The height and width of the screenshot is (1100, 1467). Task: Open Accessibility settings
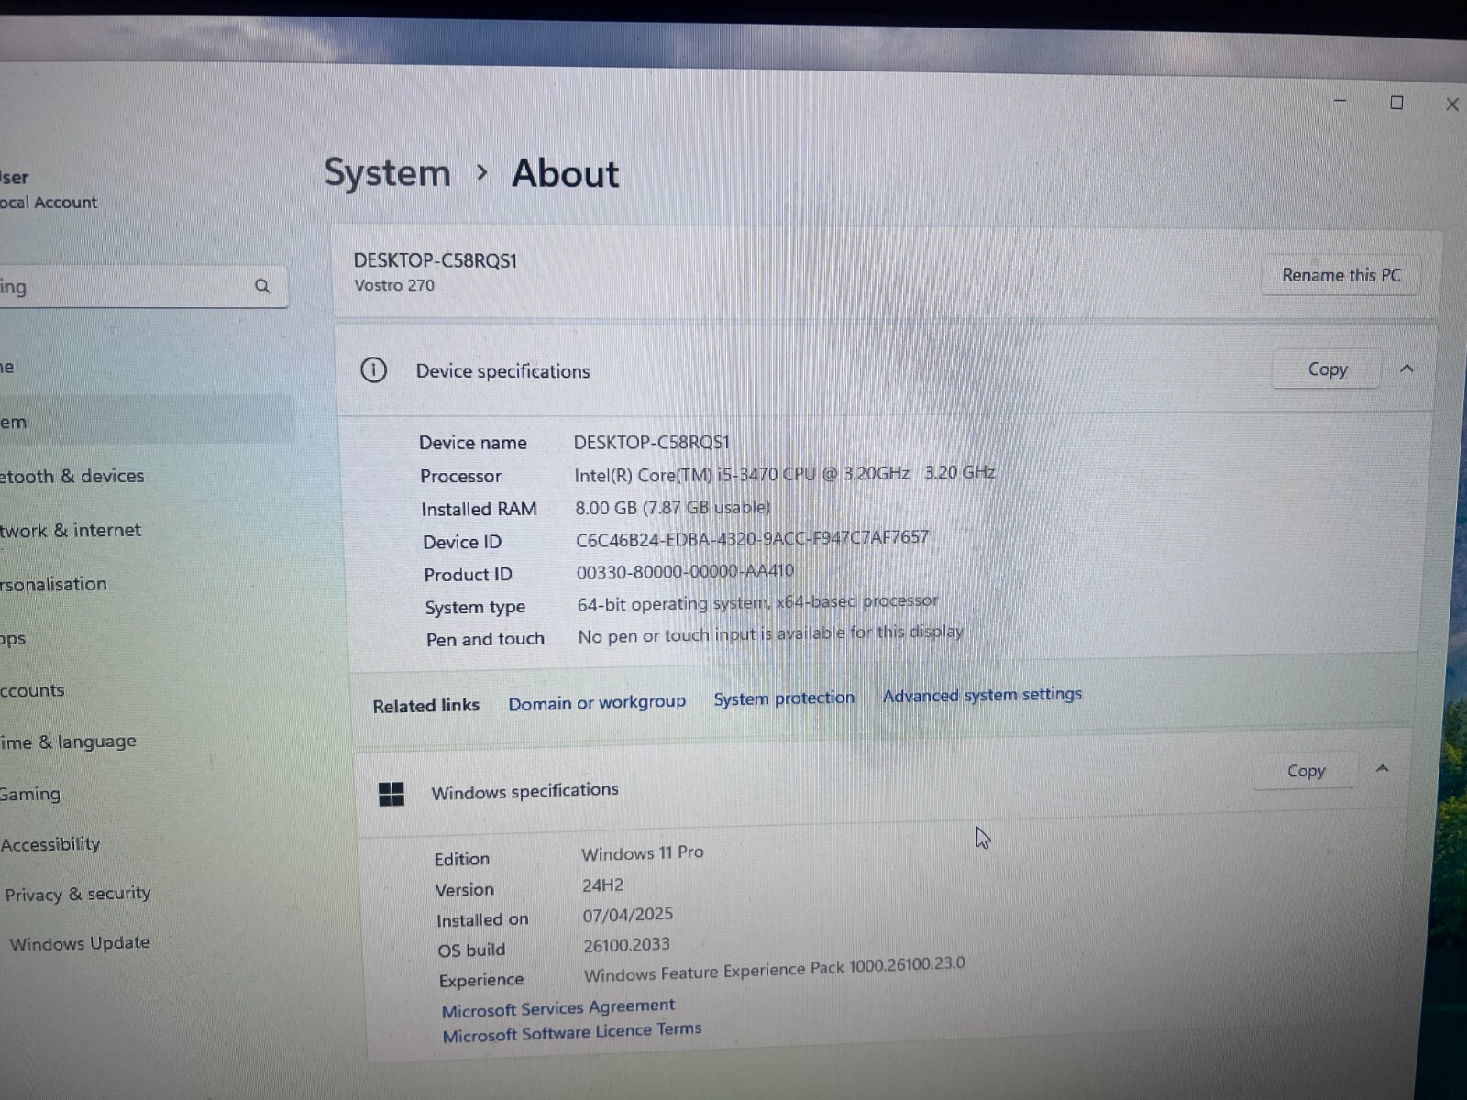click(x=50, y=844)
